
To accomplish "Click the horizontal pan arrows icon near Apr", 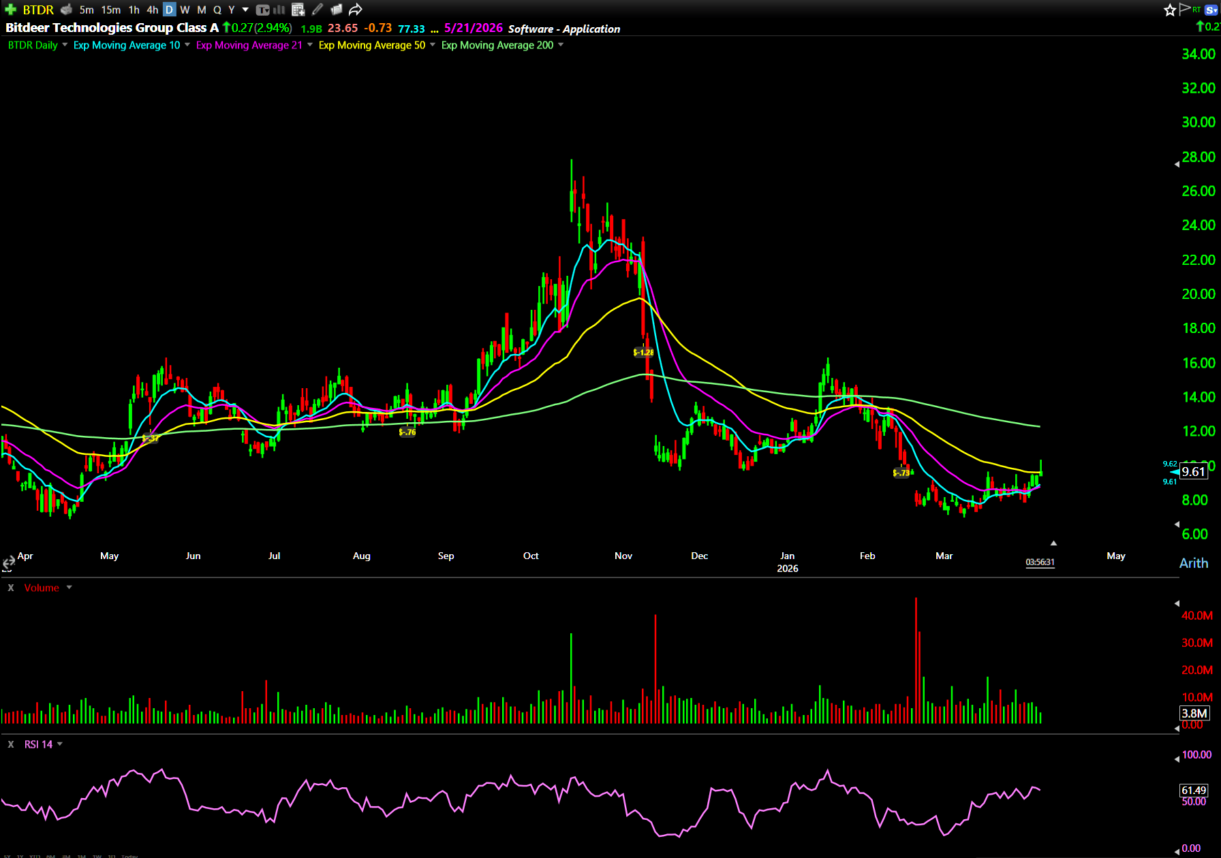I will 8,562.
